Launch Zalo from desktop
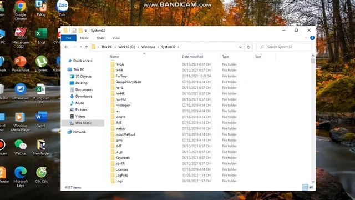 (x=62, y=9)
